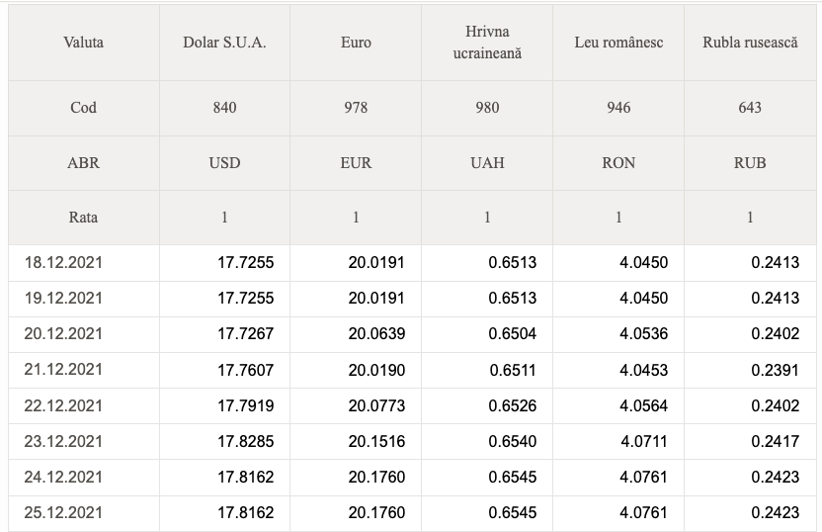Select the USD rate 17.8285
Screen dimensions: 822x532
[x=245, y=442]
